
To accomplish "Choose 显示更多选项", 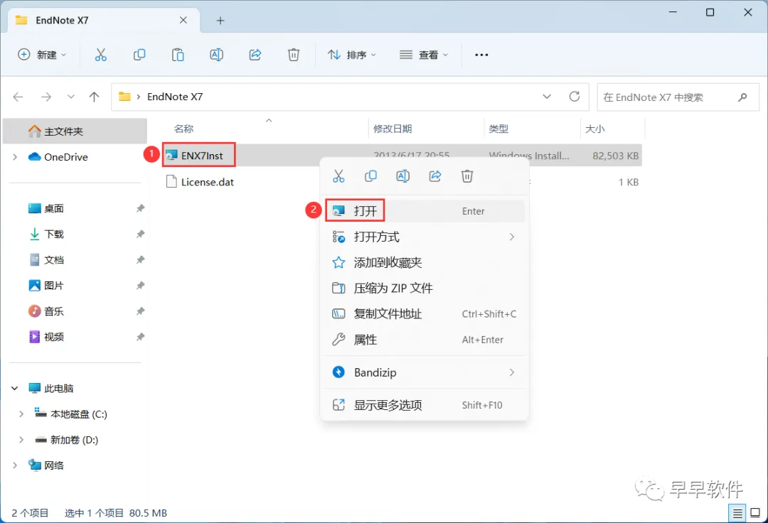I will click(424, 405).
